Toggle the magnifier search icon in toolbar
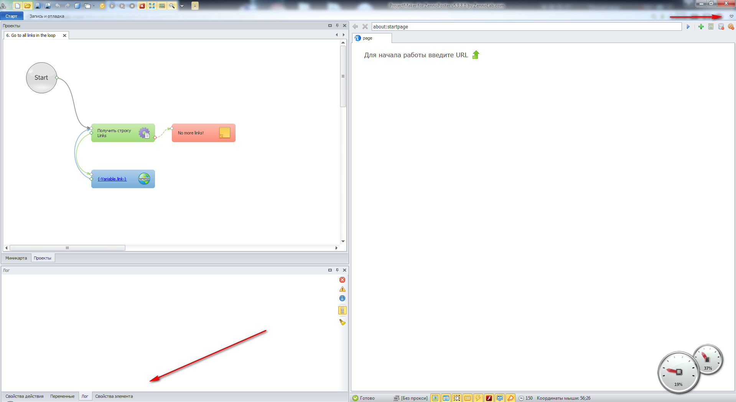This screenshot has width=736, height=402. pyautogui.click(x=172, y=6)
